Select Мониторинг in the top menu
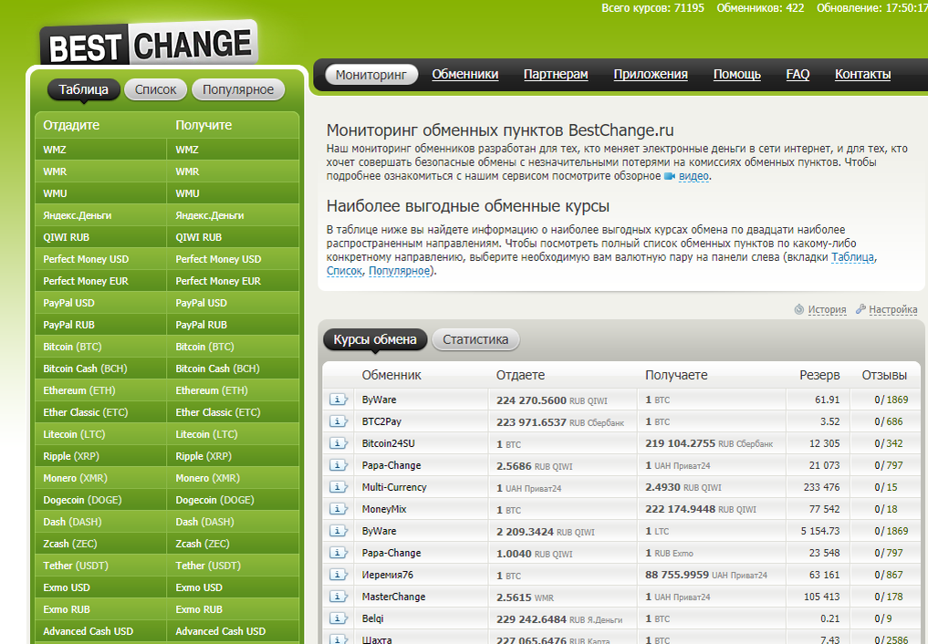The width and height of the screenshot is (928, 644). click(371, 75)
